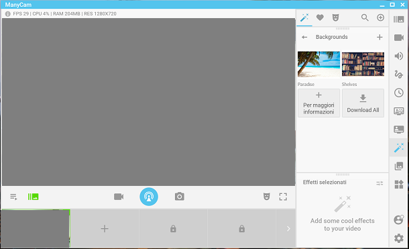Viewport: 409px width, 249px height.
Task: Select the first active preset thumbnail
Action: pos(36,228)
